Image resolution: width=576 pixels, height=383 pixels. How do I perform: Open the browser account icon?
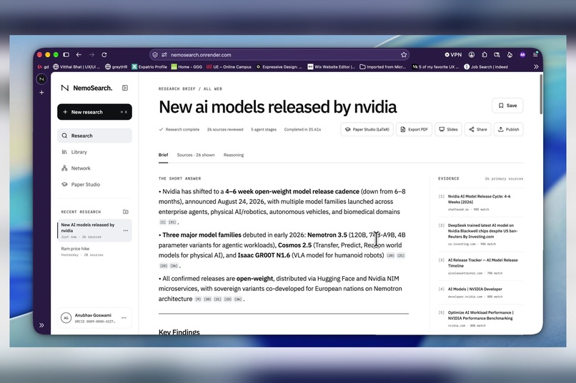(x=472, y=55)
